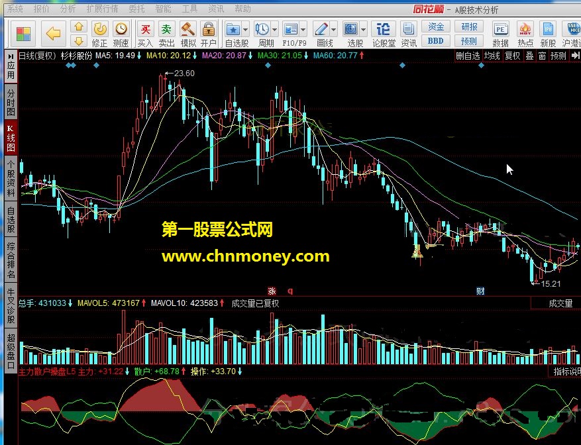
Task: Toggle the 复权 adjustment button
Action: [x=513, y=56]
